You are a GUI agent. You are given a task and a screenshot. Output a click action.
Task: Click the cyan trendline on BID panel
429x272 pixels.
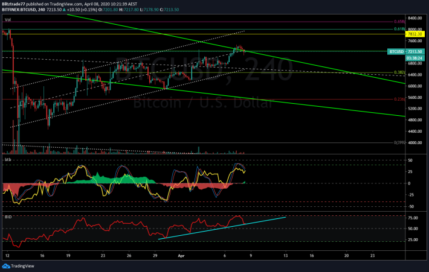pos(222,228)
